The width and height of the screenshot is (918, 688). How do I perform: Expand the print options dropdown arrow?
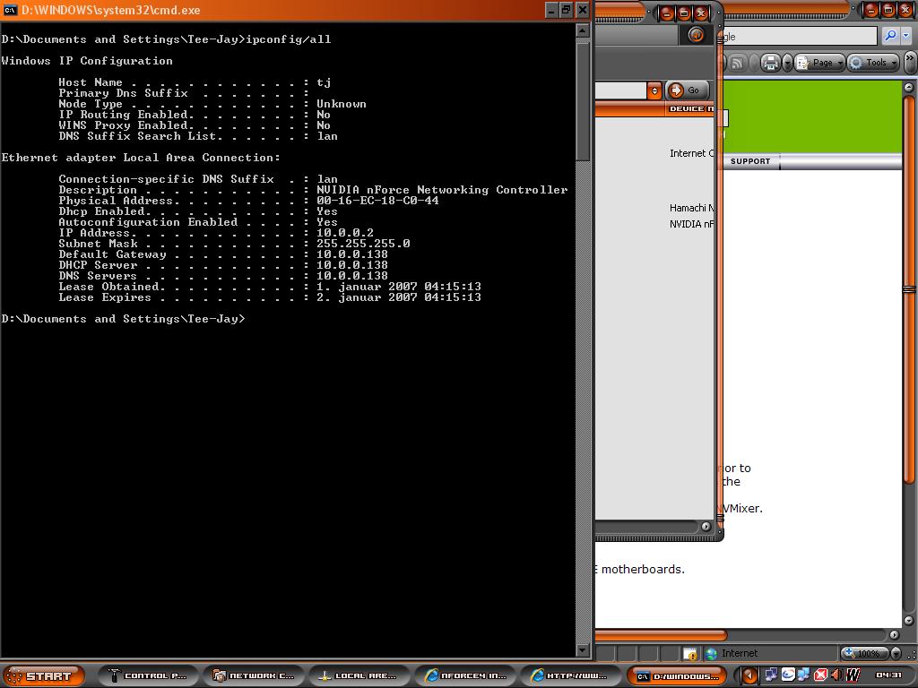[x=787, y=63]
